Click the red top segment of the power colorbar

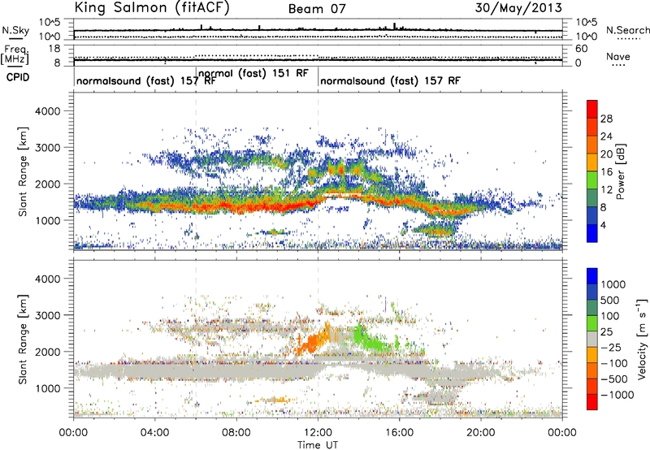tap(592, 110)
